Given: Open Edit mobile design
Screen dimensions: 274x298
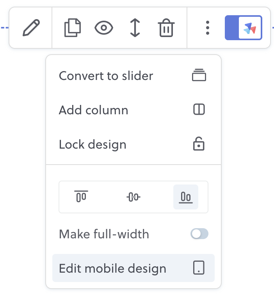Looking at the screenshot, I should [133, 268].
